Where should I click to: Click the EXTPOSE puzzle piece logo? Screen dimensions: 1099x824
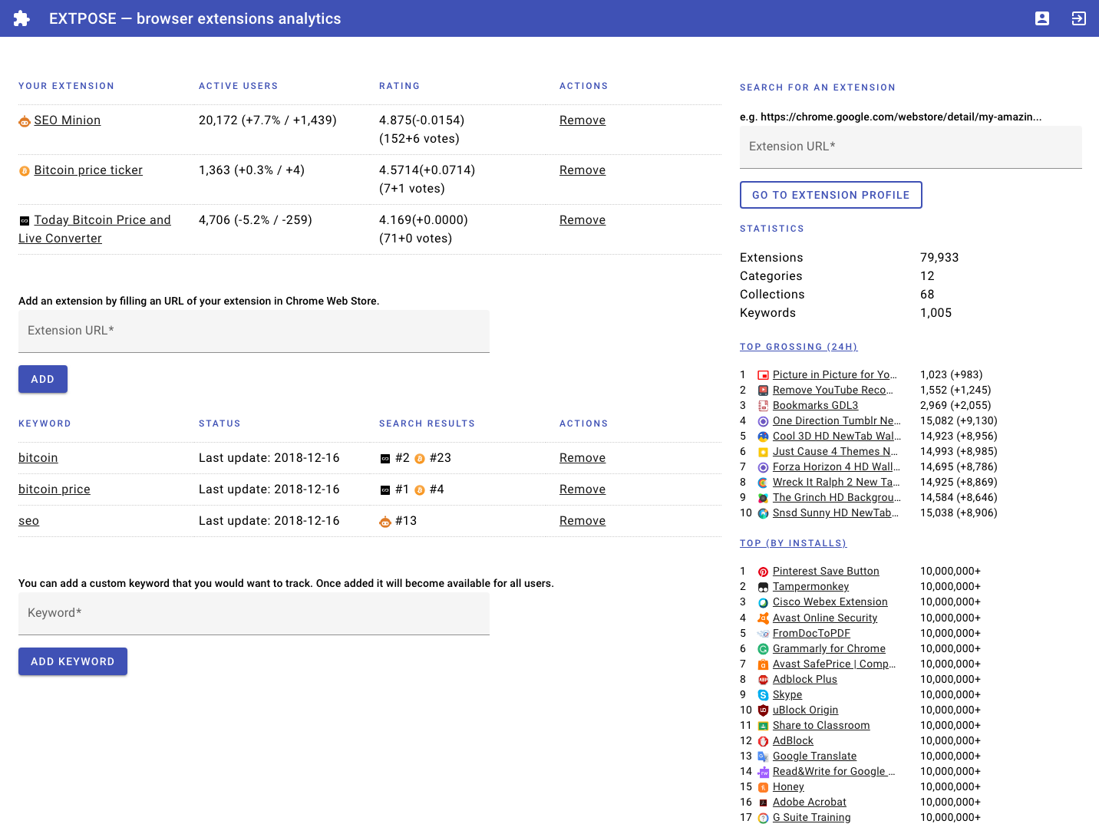[x=21, y=18]
